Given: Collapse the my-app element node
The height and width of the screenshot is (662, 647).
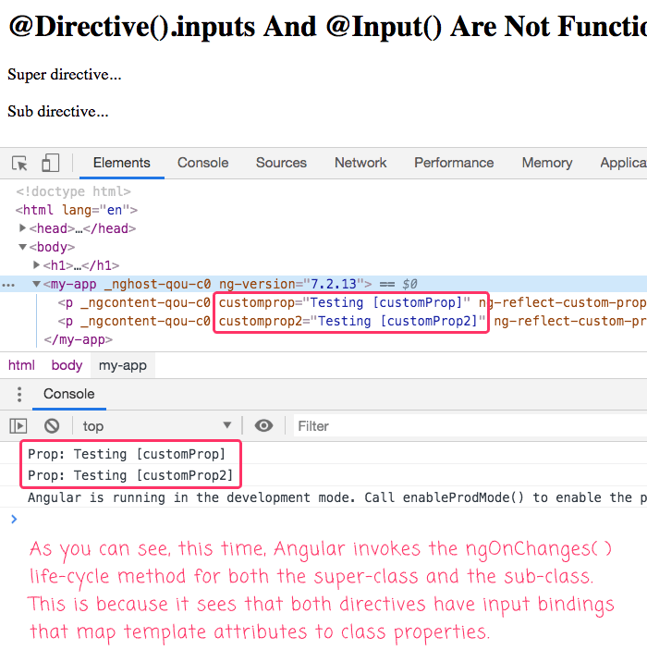Looking at the screenshot, I should click(36, 284).
